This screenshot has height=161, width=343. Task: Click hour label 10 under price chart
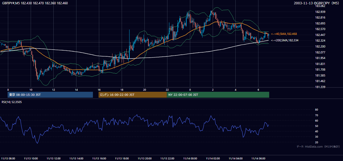(31, 90)
